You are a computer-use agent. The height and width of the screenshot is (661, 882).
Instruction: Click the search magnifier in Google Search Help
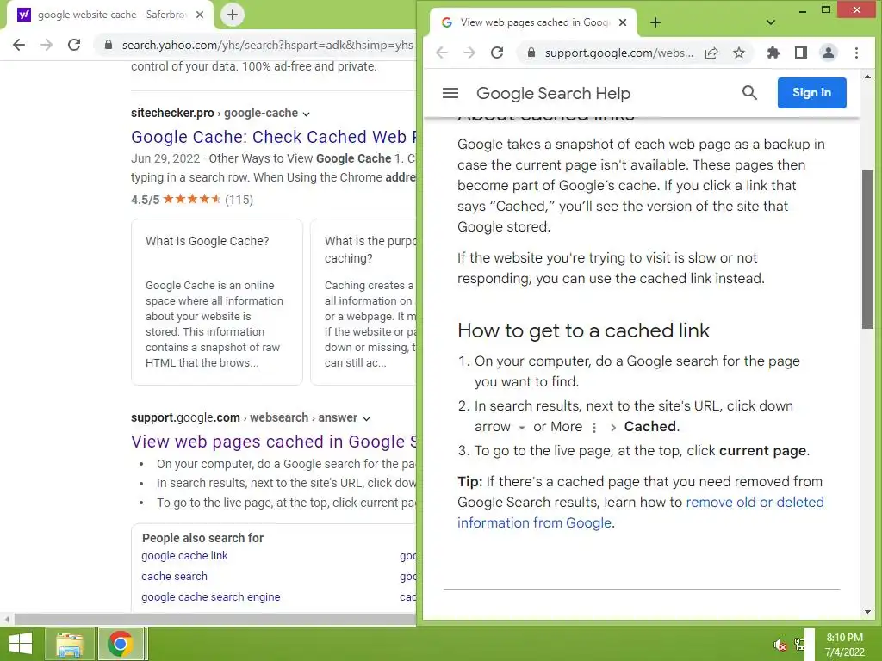[x=750, y=93]
